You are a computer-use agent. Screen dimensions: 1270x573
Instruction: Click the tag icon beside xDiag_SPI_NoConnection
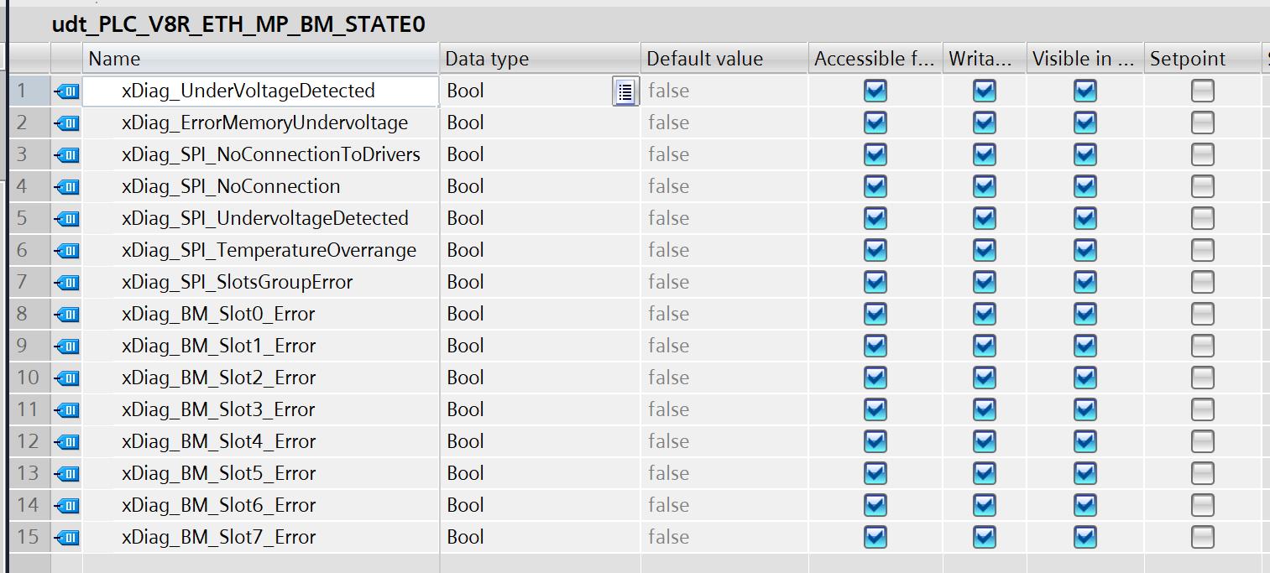tap(66, 187)
